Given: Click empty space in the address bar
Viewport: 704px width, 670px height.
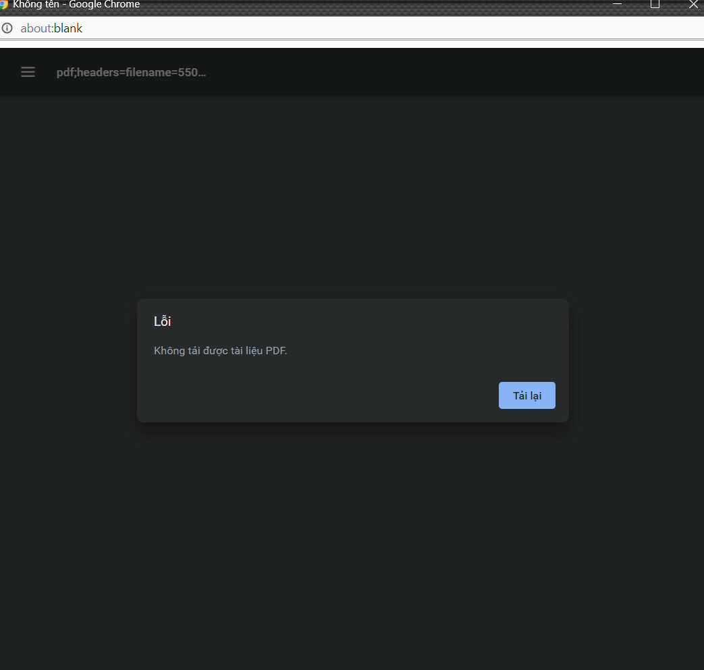Looking at the screenshot, I should coord(391,28).
